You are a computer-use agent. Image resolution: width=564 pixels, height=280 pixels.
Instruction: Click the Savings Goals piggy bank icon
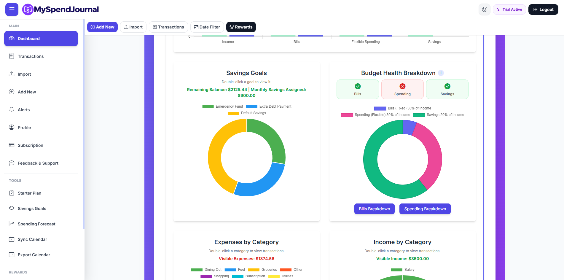[12, 208]
